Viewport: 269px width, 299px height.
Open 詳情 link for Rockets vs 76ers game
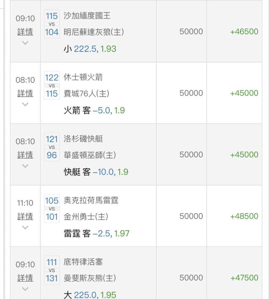pyautogui.click(x=25, y=93)
